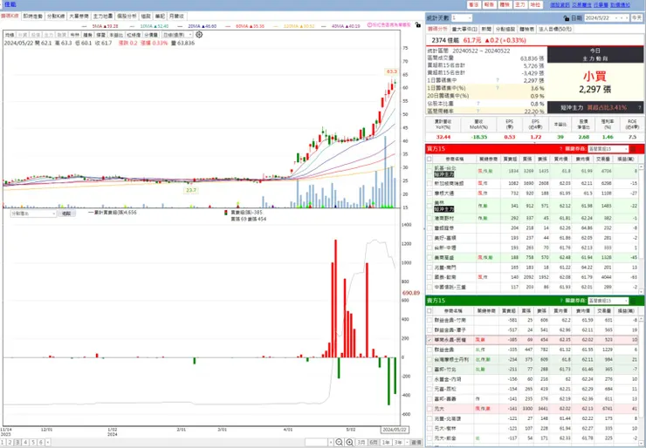Zoom in chart with plus magnifier
This screenshot has height=448, width=646.
[349, 442]
